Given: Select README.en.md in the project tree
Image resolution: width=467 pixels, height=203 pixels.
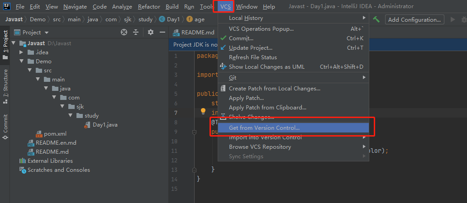Looking at the screenshot, I should [x=52, y=142].
